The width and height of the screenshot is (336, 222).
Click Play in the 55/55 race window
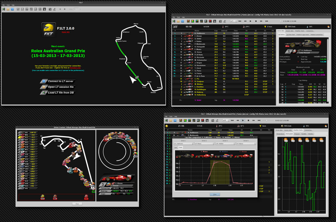click(250, 21)
